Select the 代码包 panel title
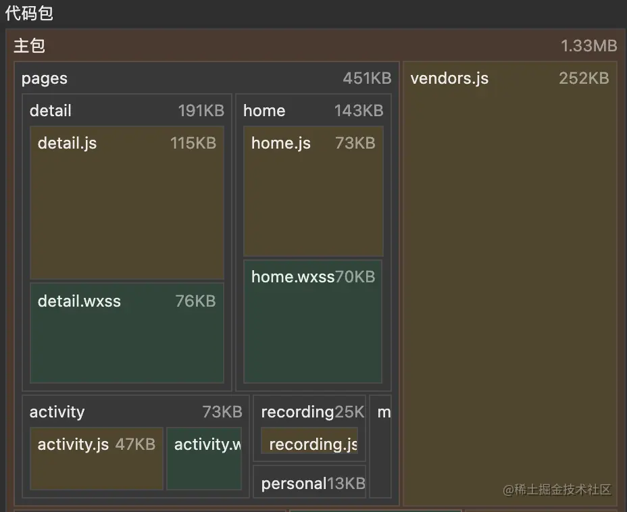 (x=29, y=14)
